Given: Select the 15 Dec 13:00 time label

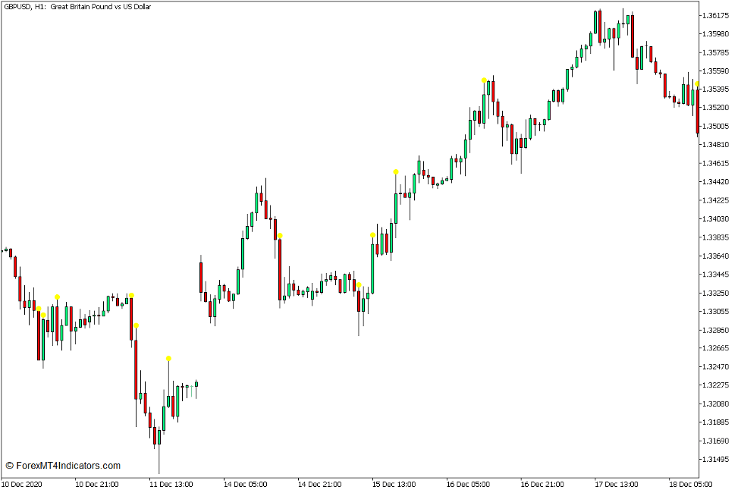Looking at the screenshot, I should click(394, 484).
